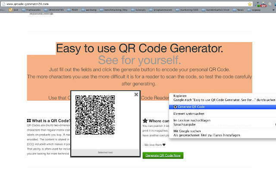Open the werbung bookmarks folder
Viewport: 276px width, 172px height.
(x=89, y=10)
